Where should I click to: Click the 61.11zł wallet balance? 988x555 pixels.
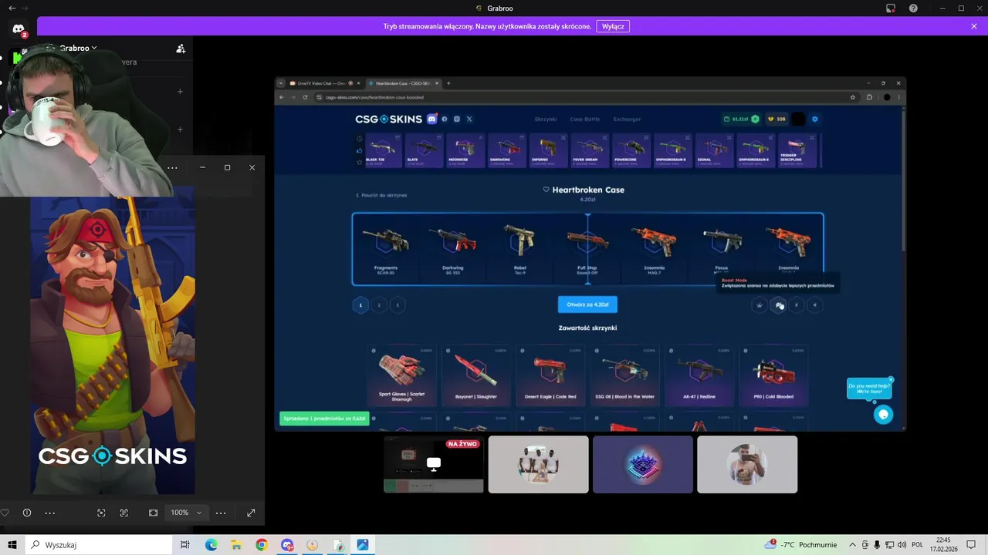741,119
